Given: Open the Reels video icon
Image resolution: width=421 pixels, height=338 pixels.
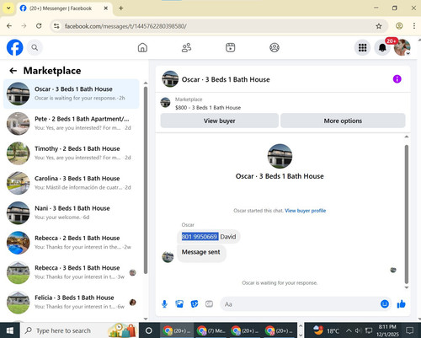Looking at the screenshot, I should pyautogui.click(x=231, y=47).
